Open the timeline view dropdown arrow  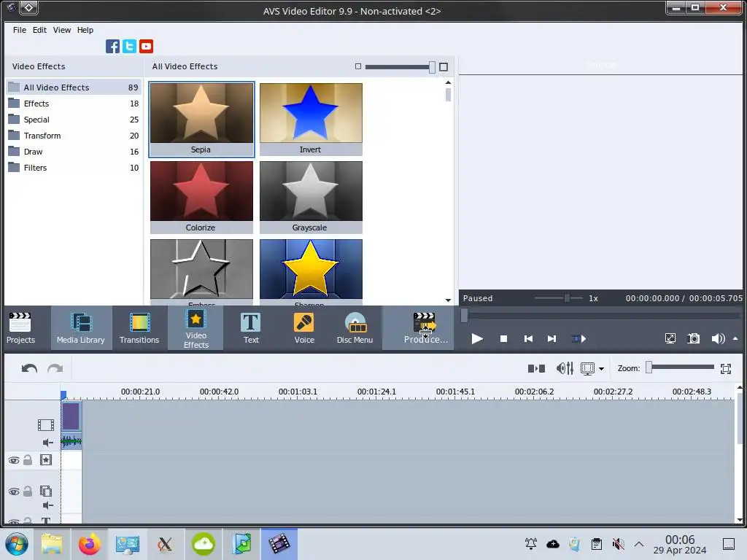[601, 369]
